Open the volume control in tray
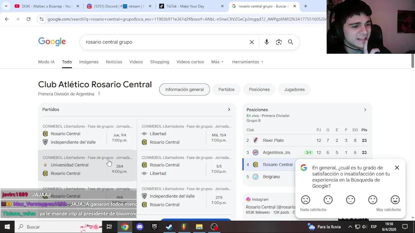The width and height of the screenshot is (415, 233). (364, 227)
